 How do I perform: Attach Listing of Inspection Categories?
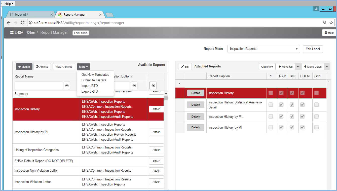[x=156, y=150]
